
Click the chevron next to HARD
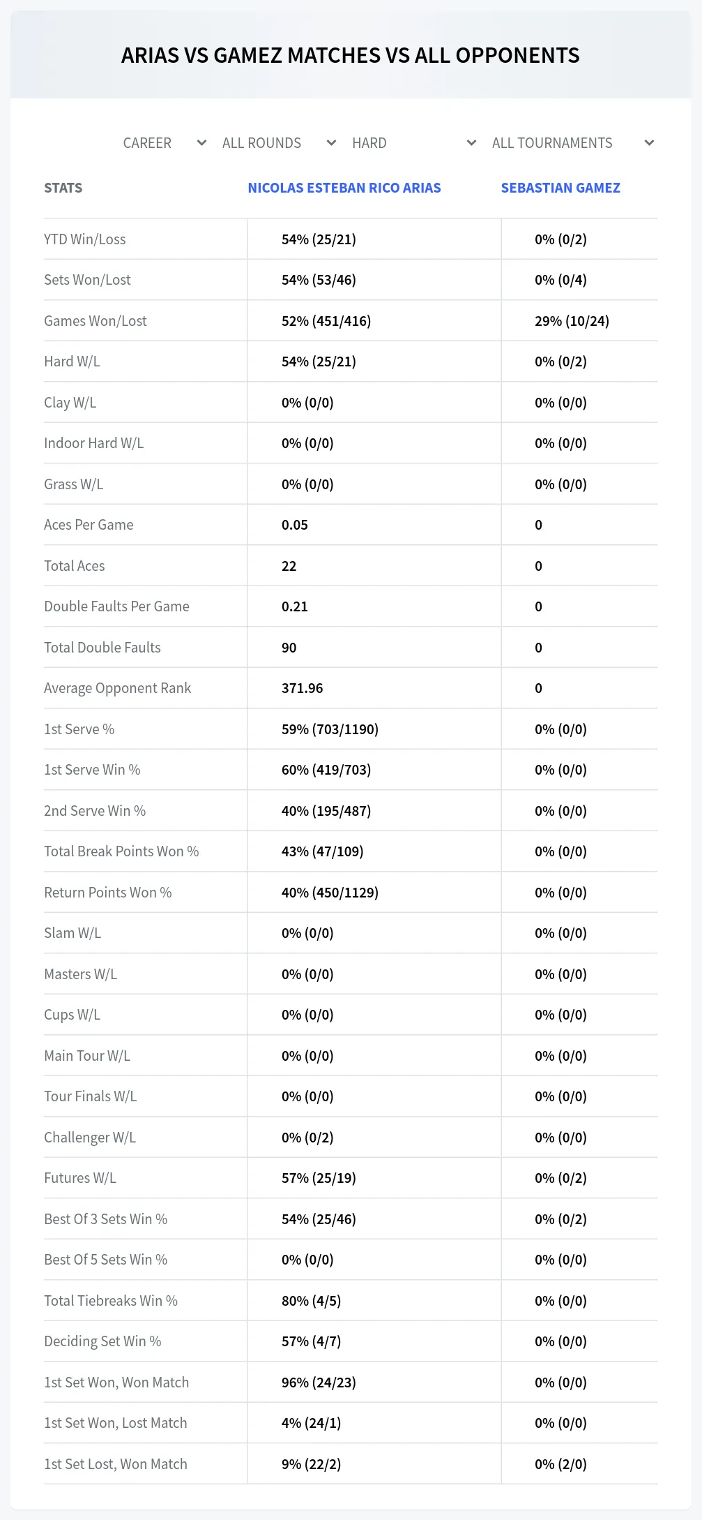471,143
